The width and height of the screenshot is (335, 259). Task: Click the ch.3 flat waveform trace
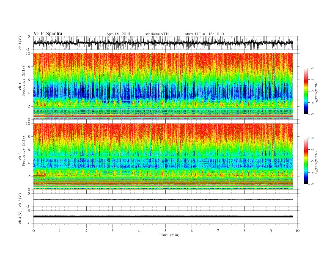tap(163, 200)
